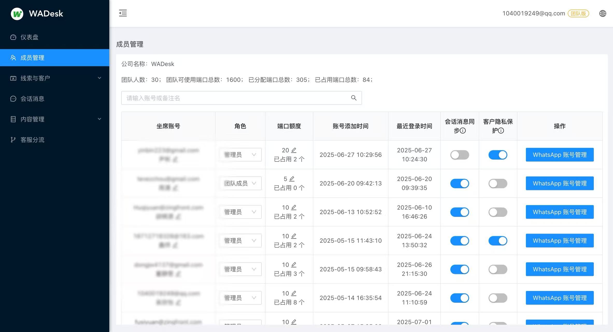Edit the remark name in the 2025-05-15 11:43:10 row
This screenshot has width=613, height=332.
175,245
